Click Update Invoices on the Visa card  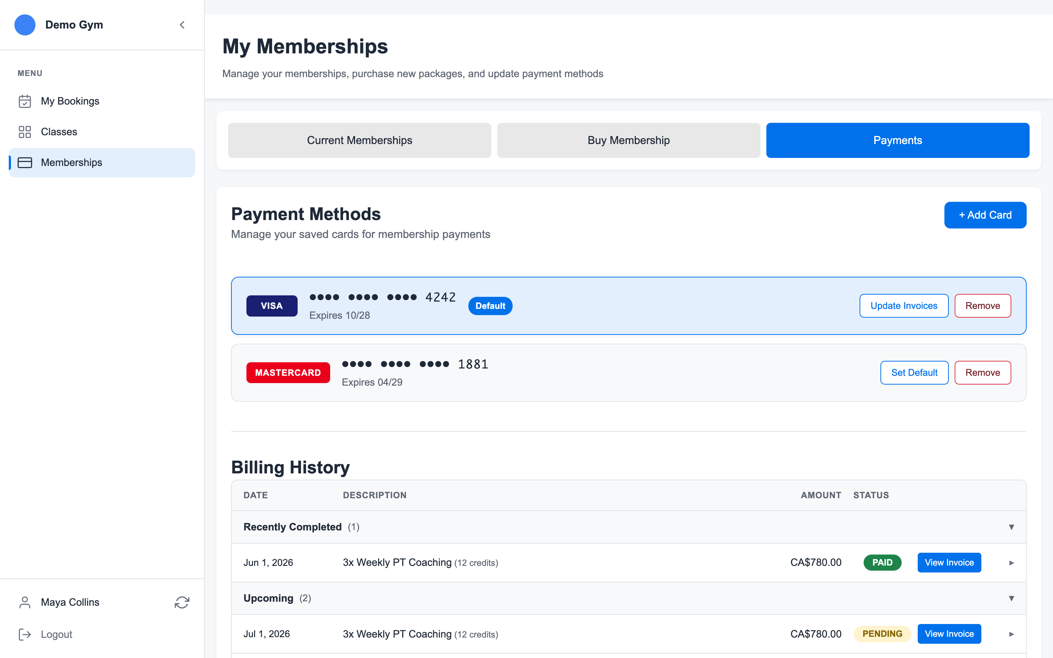[904, 306]
